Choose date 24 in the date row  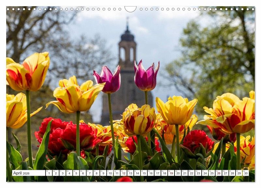coord(205,173)
